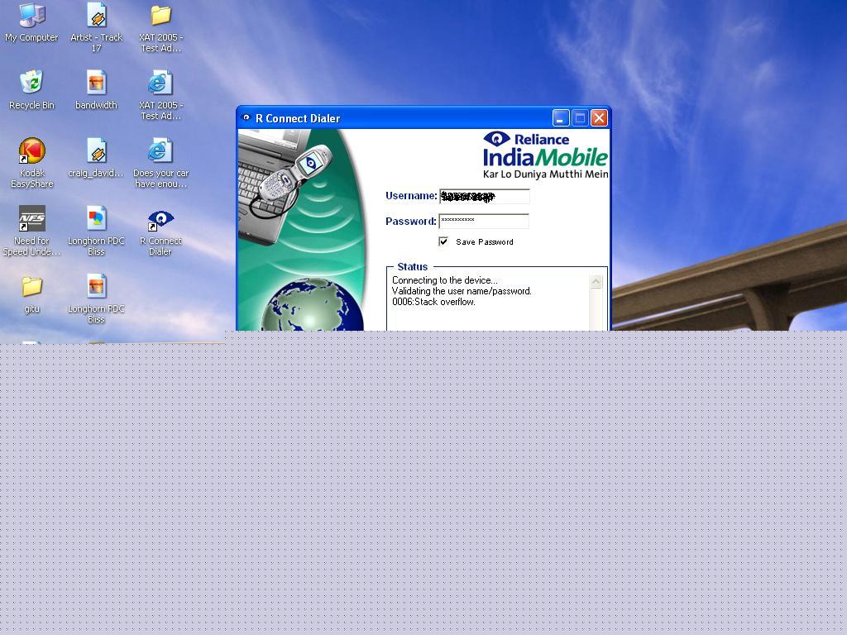Click the R Connect Dialer desktop shortcut
This screenshot has width=847, height=635.
[160, 220]
